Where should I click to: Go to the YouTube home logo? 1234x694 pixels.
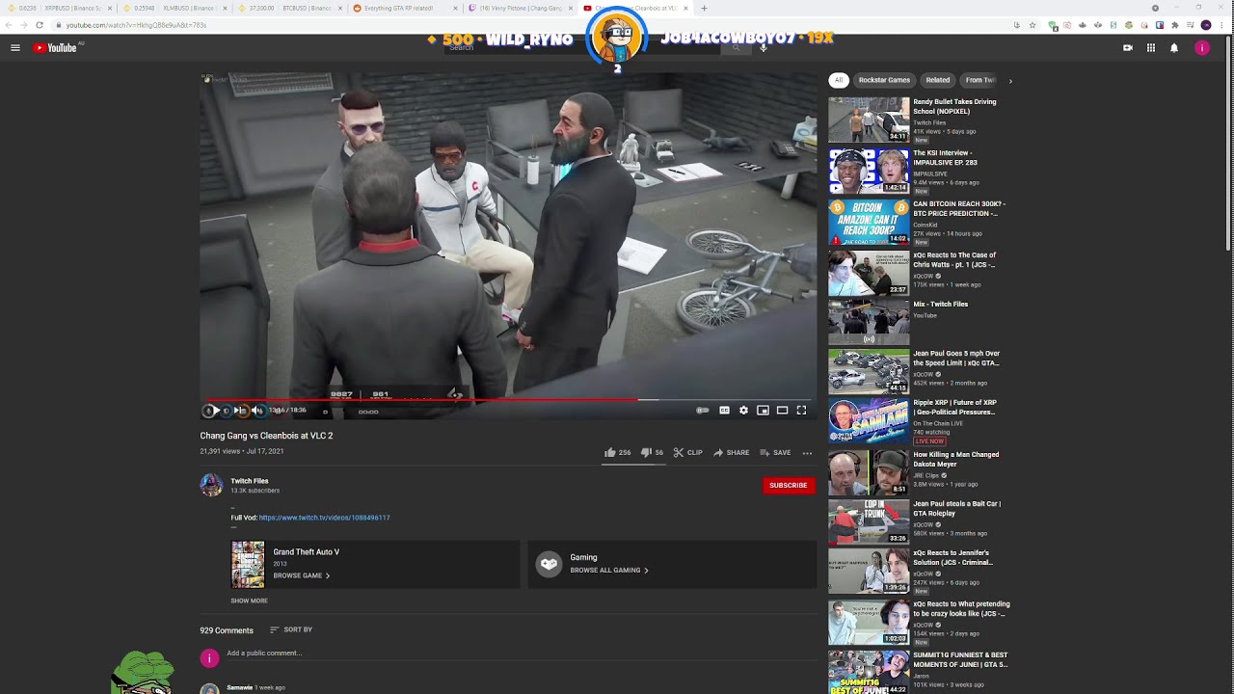coord(55,47)
